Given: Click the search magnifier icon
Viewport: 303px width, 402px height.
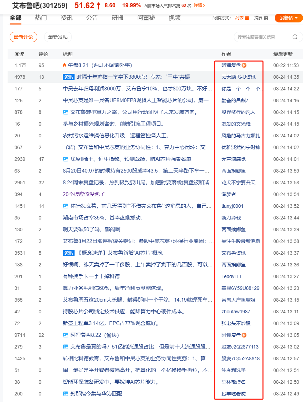Looking at the screenshot, I should pyautogui.click(x=295, y=37).
